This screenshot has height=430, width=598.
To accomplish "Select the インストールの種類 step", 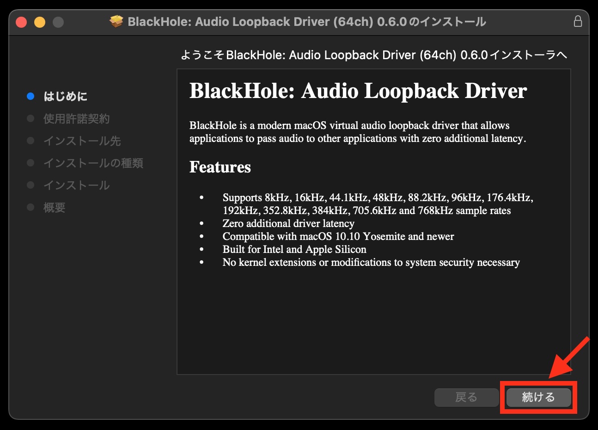I will (93, 163).
